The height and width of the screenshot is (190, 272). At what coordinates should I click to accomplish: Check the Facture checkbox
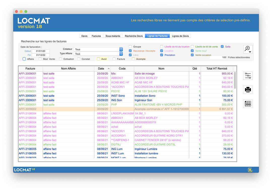[114, 59]
